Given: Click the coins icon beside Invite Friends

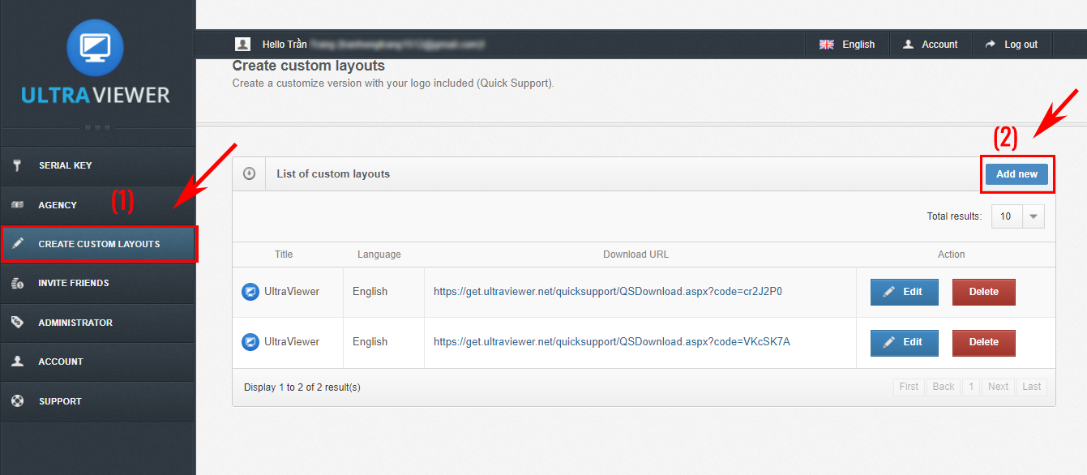Looking at the screenshot, I should (17, 283).
